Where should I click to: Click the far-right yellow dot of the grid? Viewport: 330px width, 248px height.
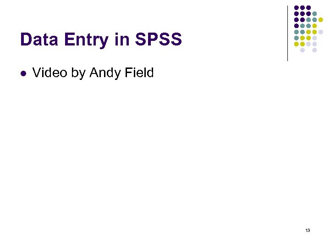(x=321, y=20)
